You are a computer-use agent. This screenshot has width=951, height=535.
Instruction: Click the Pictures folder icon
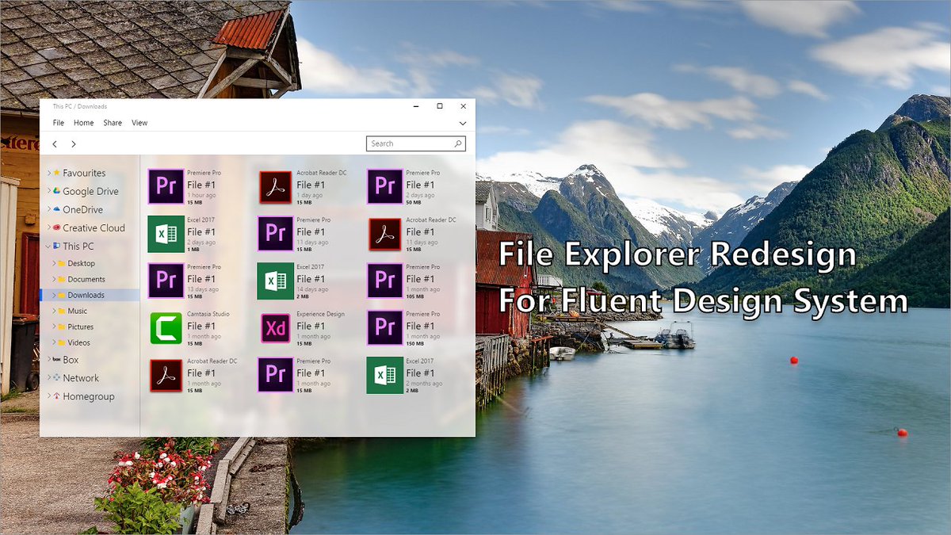pos(61,327)
